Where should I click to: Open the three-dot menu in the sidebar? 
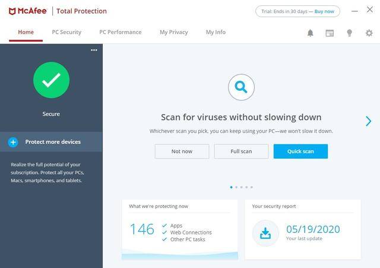point(94,50)
